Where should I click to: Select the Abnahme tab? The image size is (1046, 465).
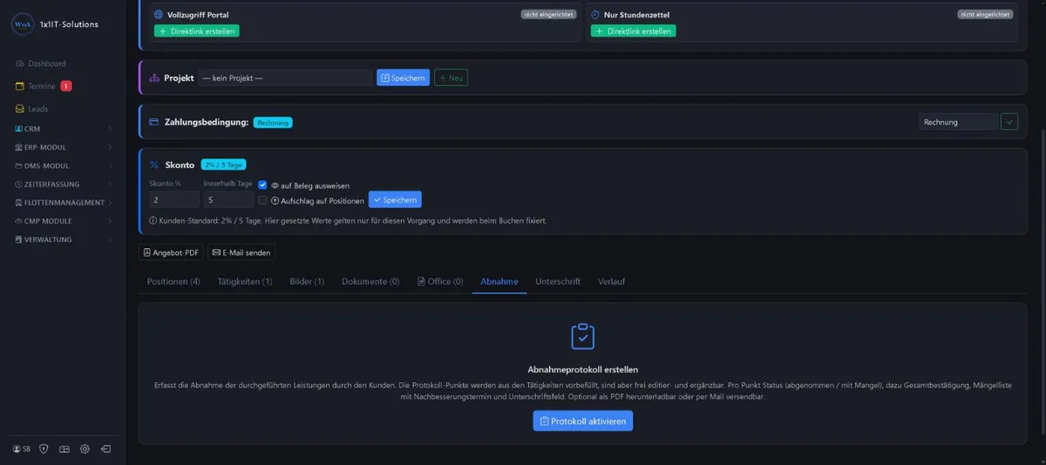tap(499, 281)
